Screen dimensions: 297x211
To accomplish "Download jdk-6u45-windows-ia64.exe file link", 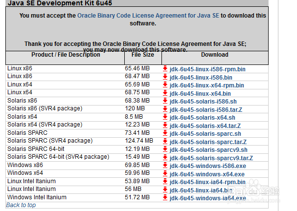I will tap(208, 198).
